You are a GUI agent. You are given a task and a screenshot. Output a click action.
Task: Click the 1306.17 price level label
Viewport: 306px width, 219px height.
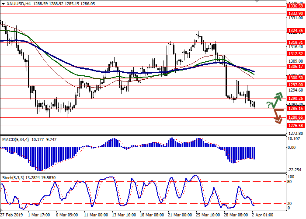(296, 67)
